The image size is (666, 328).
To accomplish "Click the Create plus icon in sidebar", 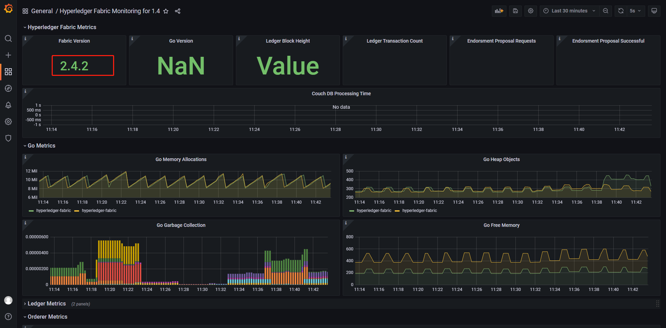I will coord(8,55).
